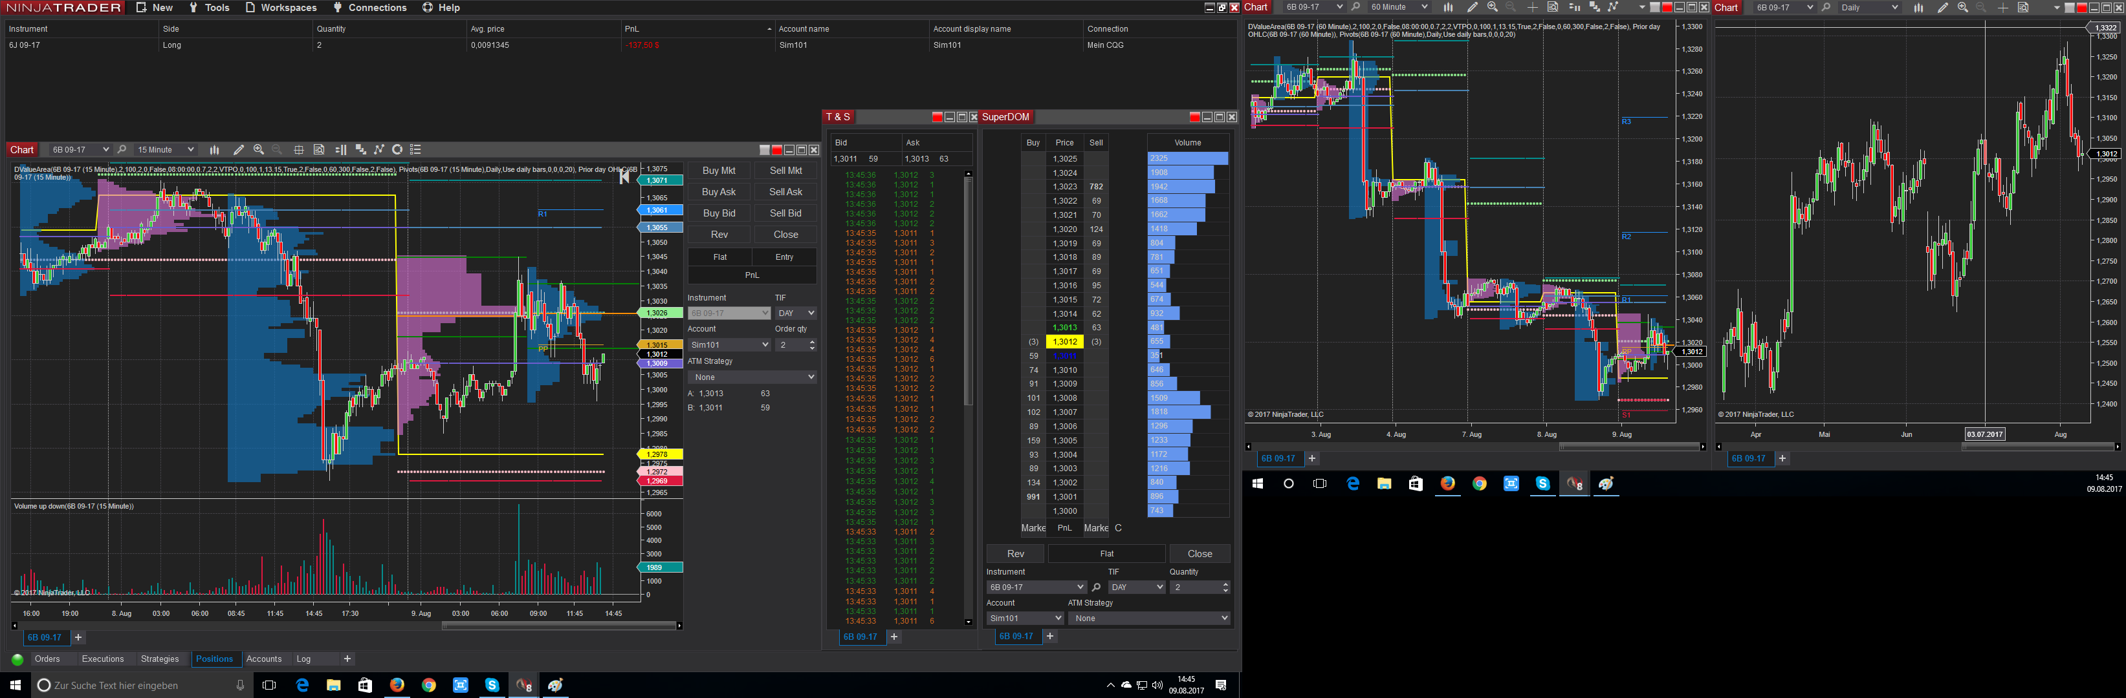The width and height of the screenshot is (2126, 698).
Task: Open drawing tools pencil in the Daily chart
Action: (x=1943, y=7)
